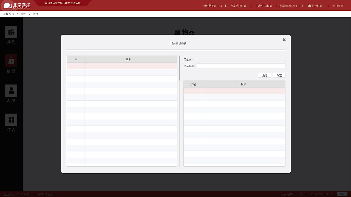The width and height of the screenshot is (351, 197).
Task: Select the highlighted first row in the 菜单 table
Action: click(x=122, y=66)
